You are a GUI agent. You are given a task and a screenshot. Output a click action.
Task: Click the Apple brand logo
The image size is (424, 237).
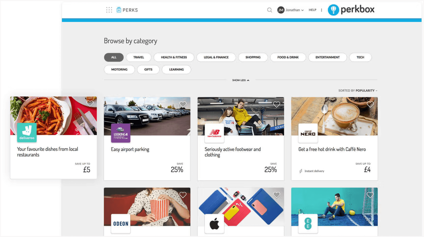pyautogui.click(x=214, y=224)
